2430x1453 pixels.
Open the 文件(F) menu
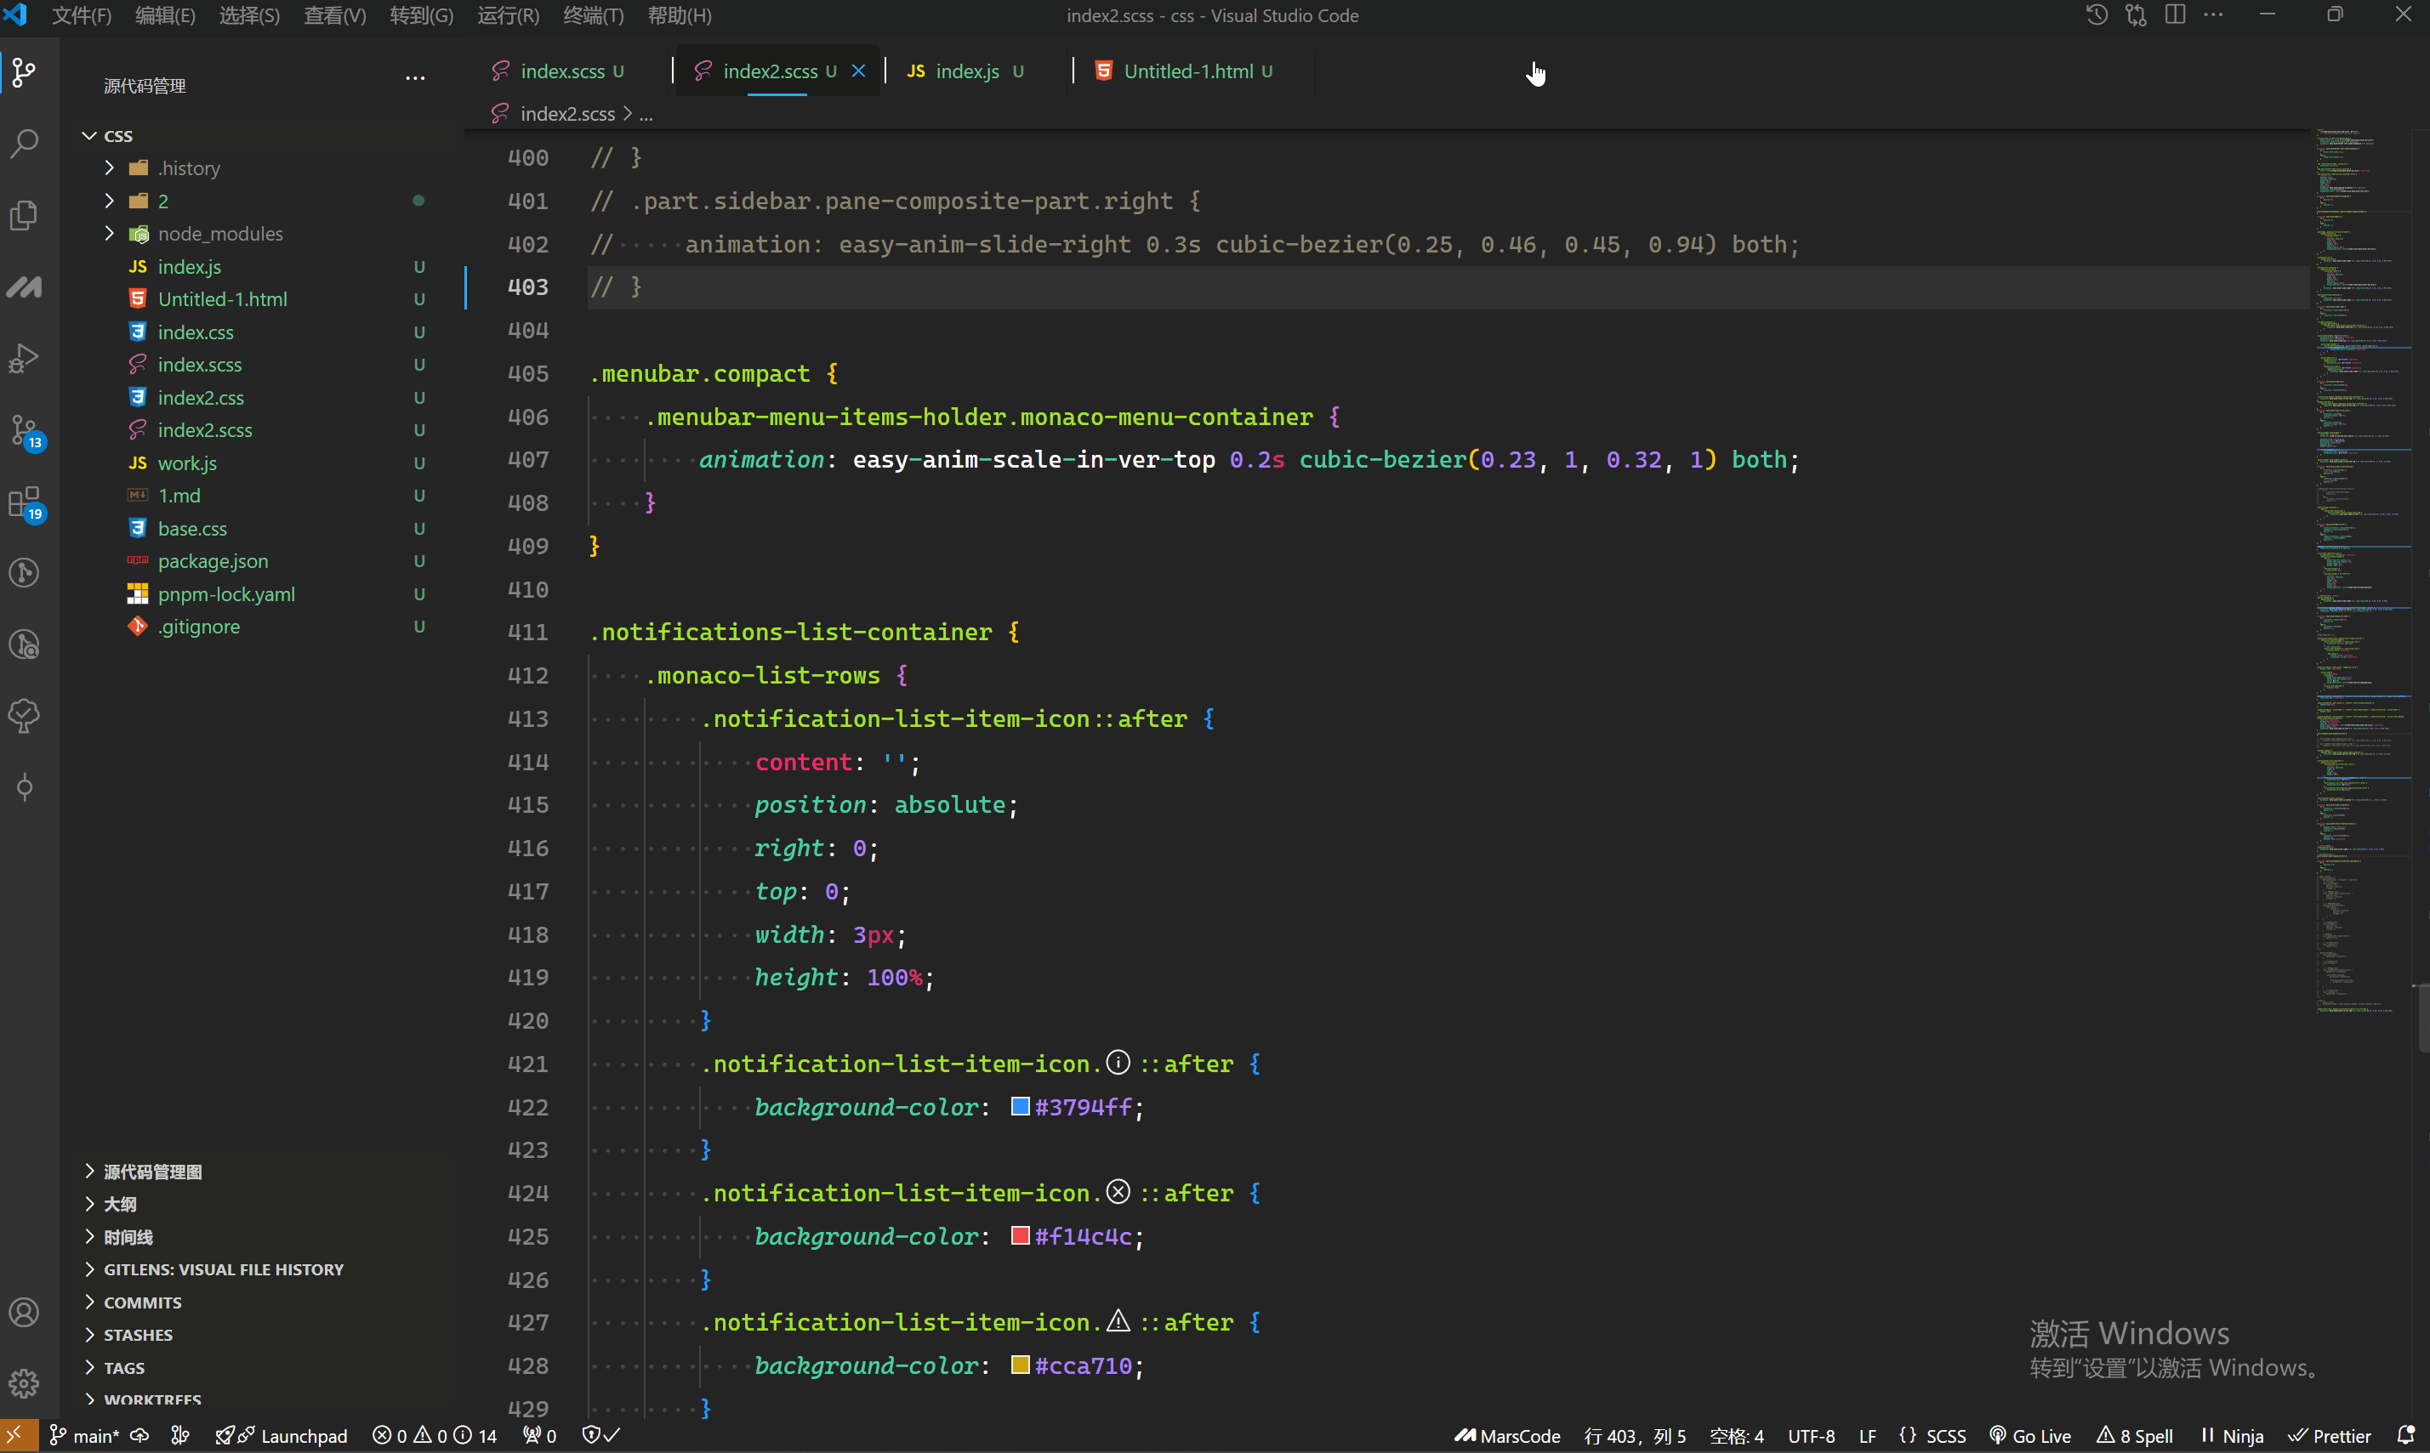[82, 15]
